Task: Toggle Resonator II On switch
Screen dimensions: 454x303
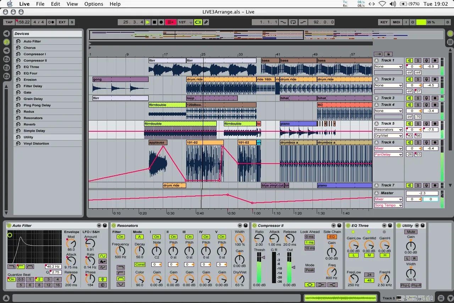Action: click(x=173, y=237)
